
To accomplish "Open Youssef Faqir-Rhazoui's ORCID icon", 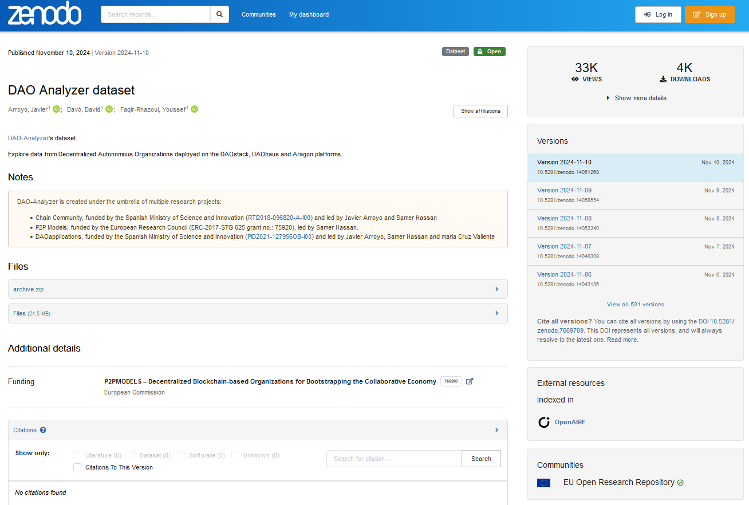I will pos(194,109).
